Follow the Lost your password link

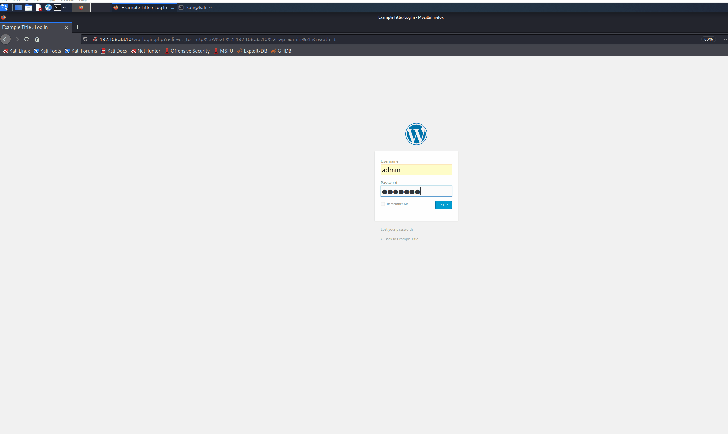point(397,229)
